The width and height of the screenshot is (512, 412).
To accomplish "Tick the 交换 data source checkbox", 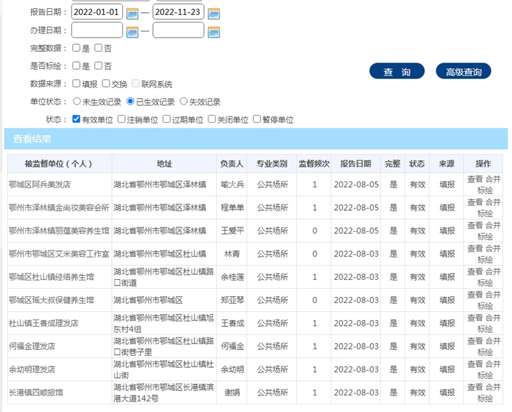I will coord(106,84).
